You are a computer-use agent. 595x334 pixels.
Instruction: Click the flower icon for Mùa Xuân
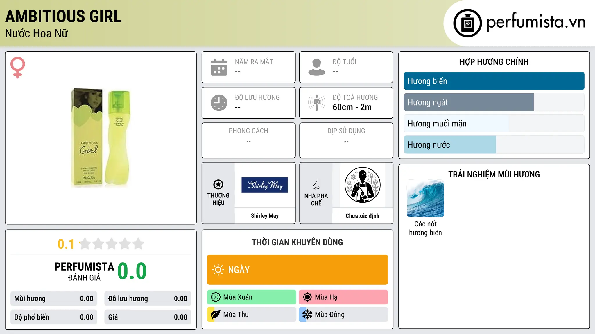click(216, 297)
